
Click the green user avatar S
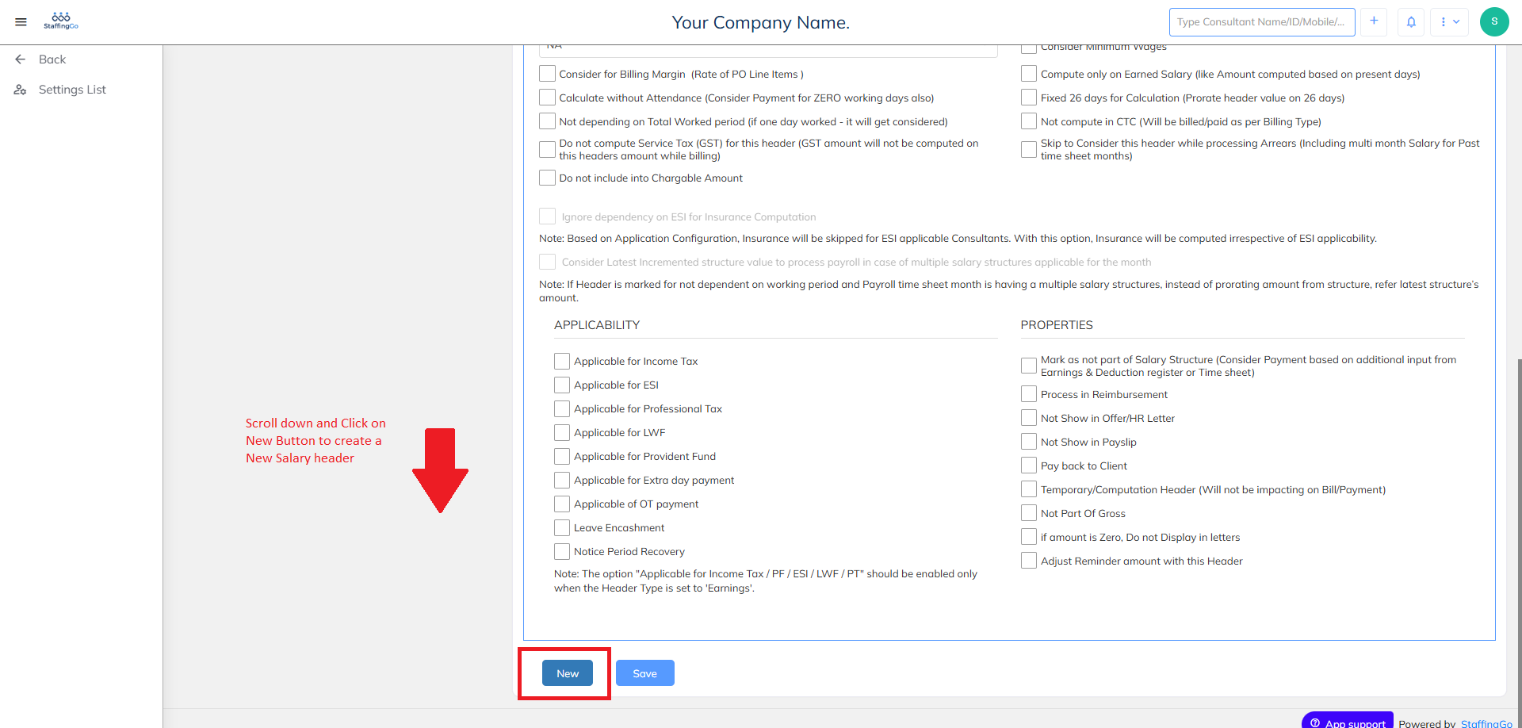point(1494,21)
